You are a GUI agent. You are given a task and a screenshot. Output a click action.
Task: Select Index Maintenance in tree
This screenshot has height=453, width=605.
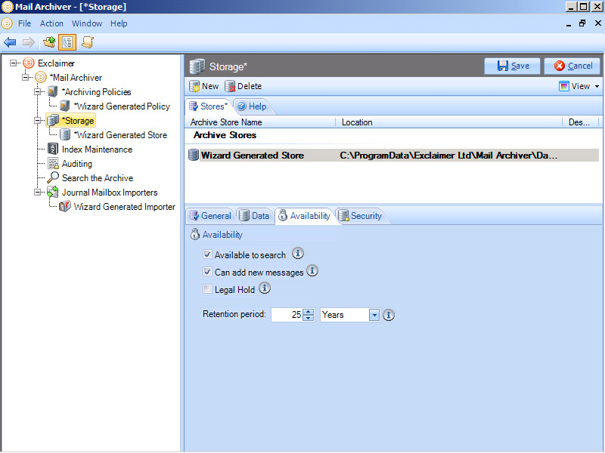[x=97, y=149]
